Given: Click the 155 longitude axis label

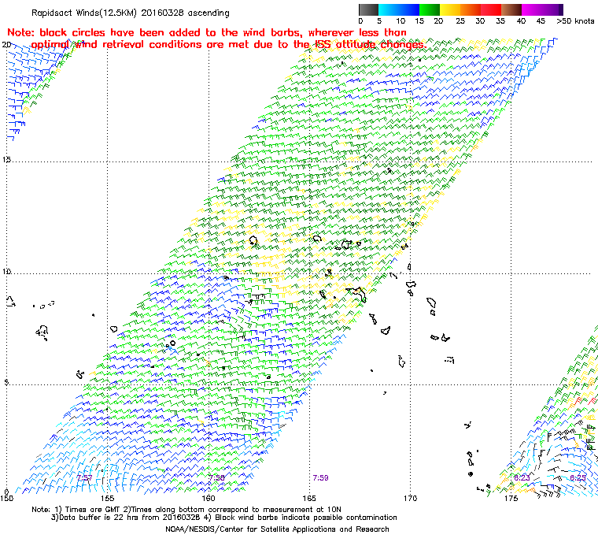Looking at the screenshot, I should coord(108,499).
